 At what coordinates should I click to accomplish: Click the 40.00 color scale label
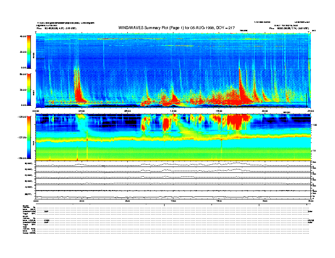[x=23, y=36]
